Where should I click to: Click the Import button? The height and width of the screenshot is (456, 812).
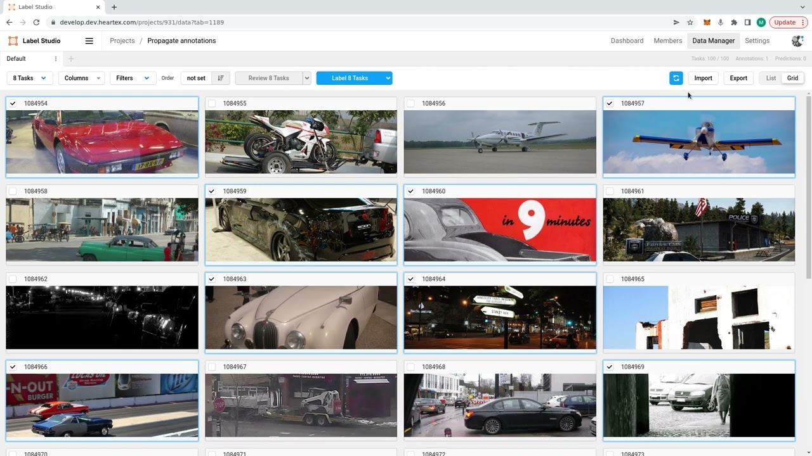point(703,78)
